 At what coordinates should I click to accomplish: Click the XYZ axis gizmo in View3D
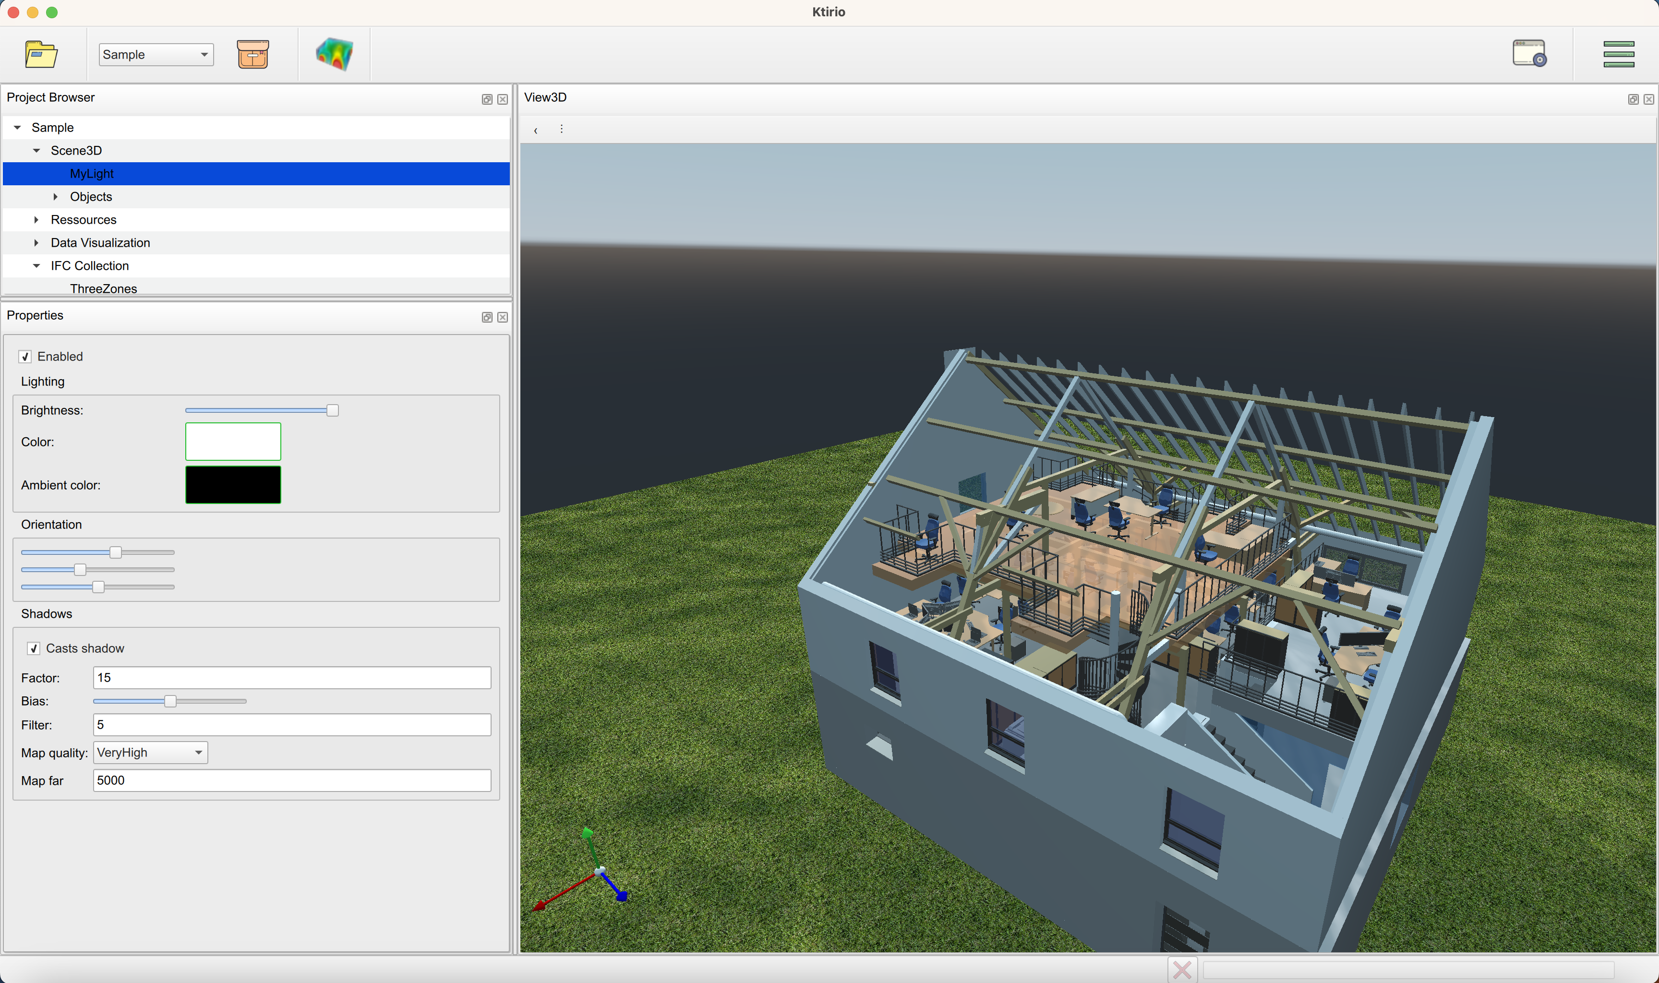point(581,870)
